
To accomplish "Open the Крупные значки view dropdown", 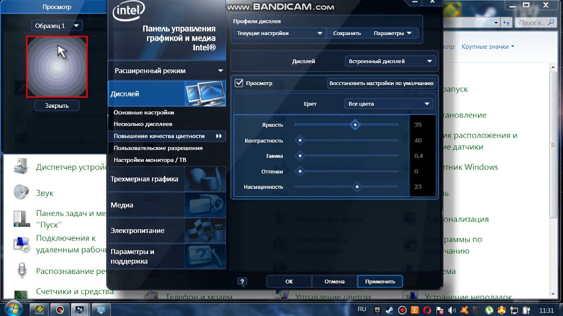I will [488, 47].
